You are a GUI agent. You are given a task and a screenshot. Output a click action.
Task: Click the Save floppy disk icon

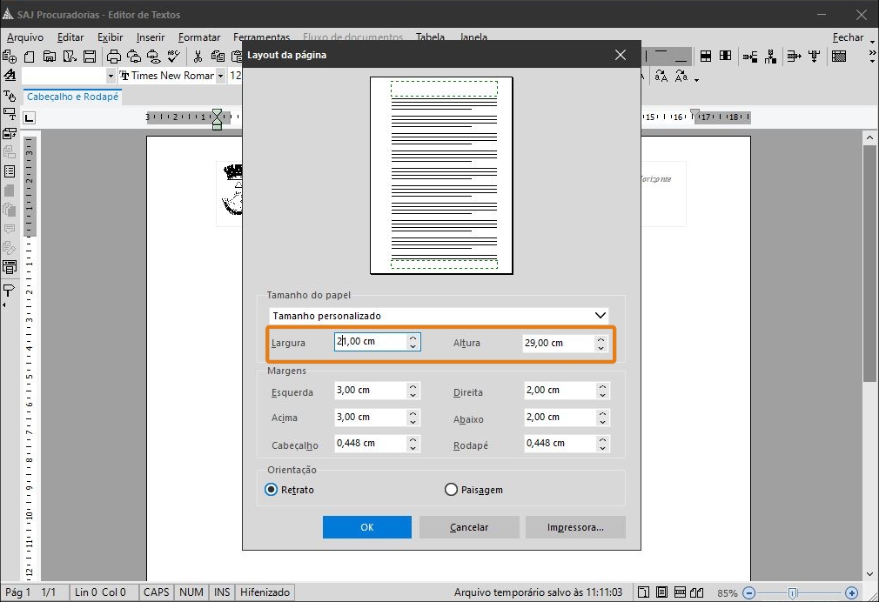click(89, 57)
